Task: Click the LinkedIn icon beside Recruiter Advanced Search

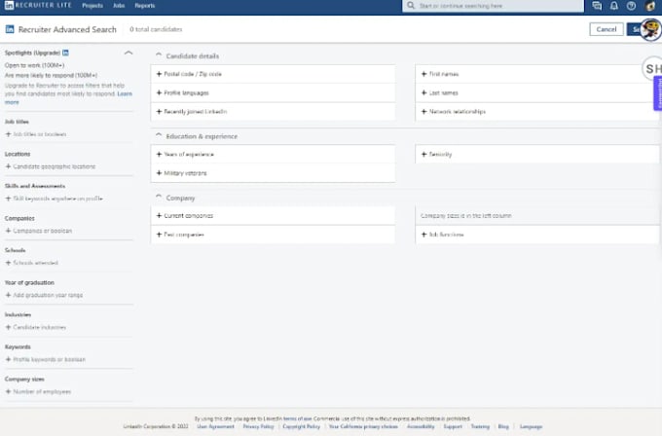Action: [10, 29]
